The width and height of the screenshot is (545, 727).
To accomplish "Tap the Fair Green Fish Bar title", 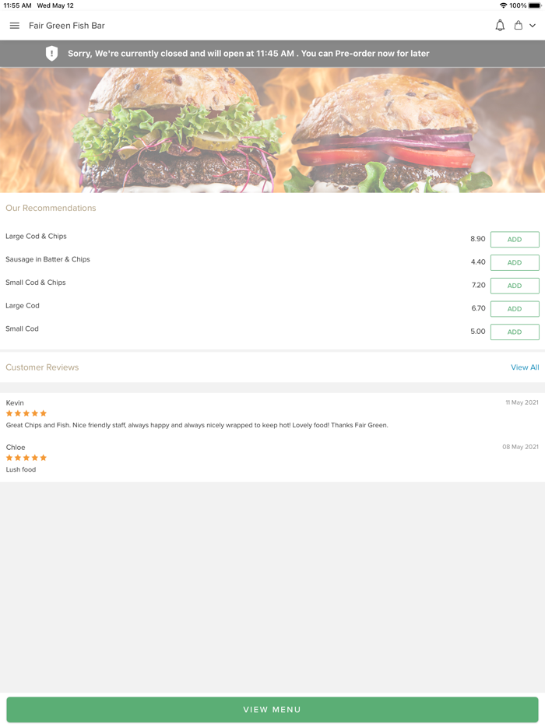I will pyautogui.click(x=67, y=26).
